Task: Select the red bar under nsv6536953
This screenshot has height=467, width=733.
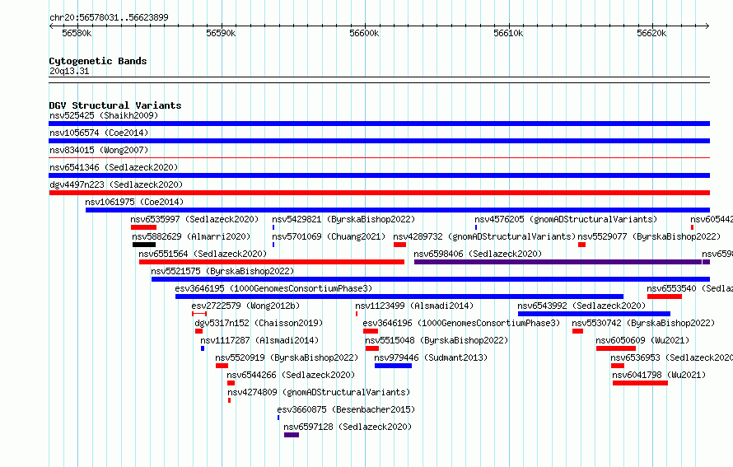Action: pos(618,366)
